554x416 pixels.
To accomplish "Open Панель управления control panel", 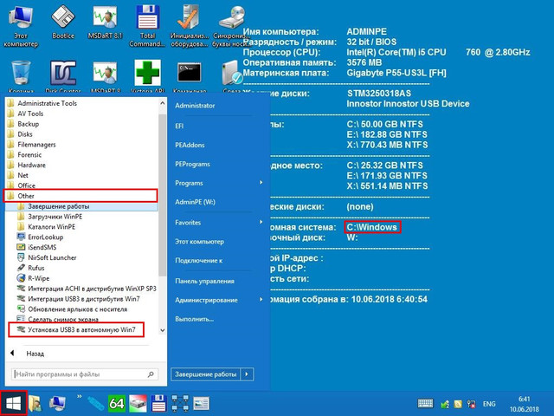I will click(204, 281).
